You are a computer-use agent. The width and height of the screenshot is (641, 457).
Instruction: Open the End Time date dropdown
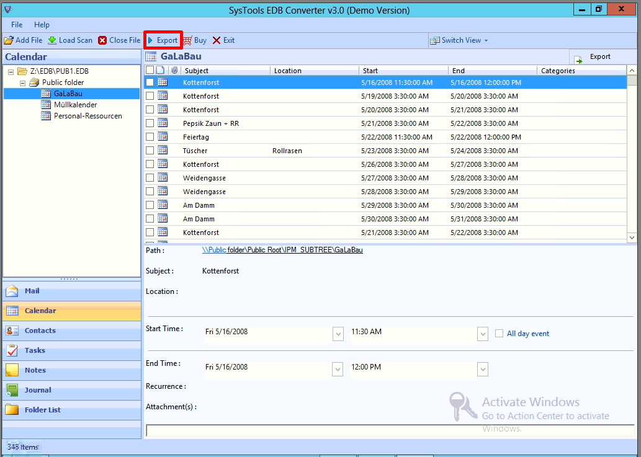(x=338, y=369)
